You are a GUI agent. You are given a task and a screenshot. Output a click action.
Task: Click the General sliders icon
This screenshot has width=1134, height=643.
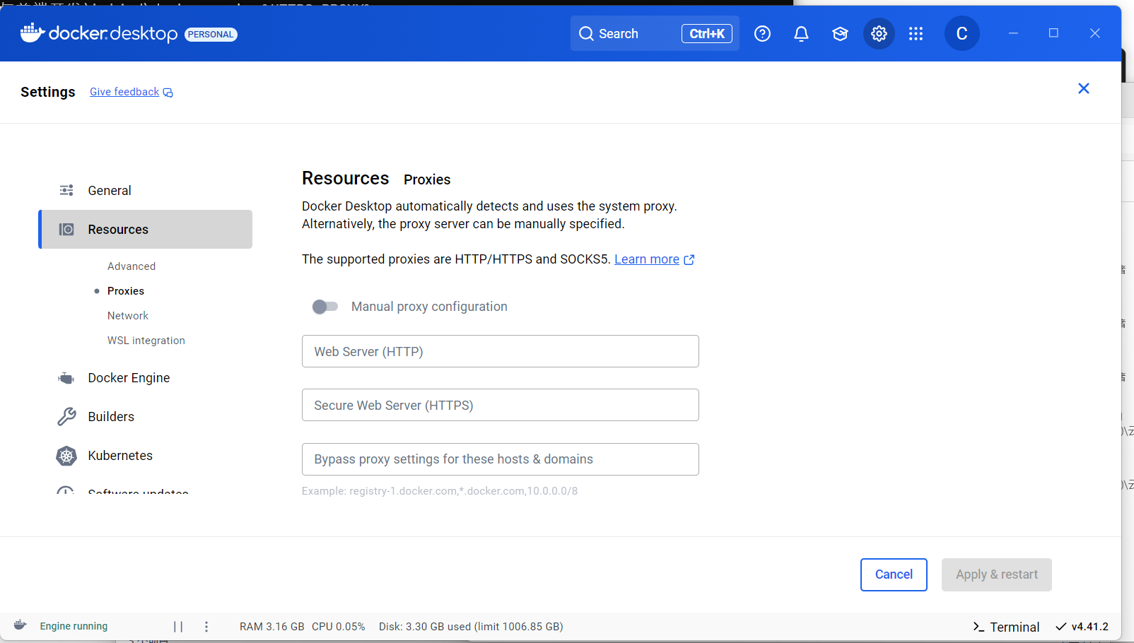tap(66, 190)
